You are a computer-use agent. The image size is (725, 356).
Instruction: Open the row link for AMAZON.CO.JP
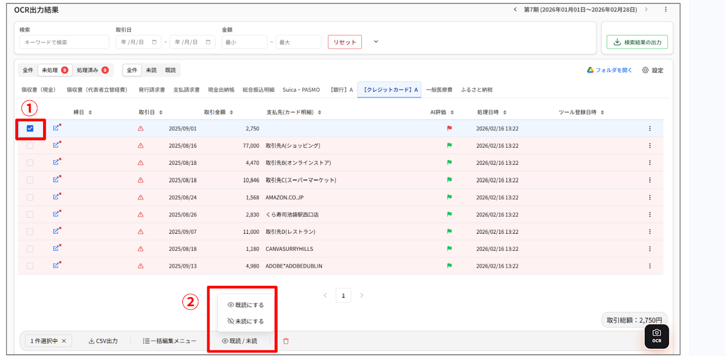point(56,197)
